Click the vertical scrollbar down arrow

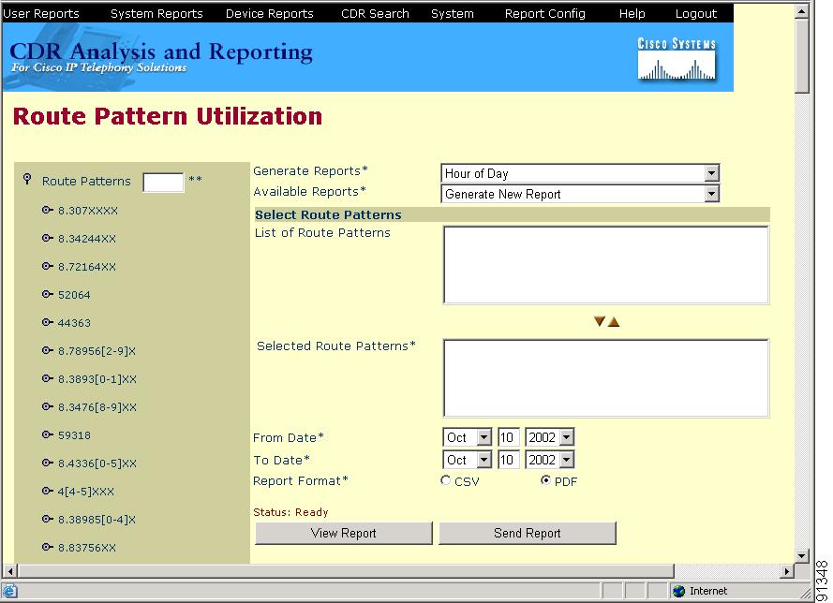pos(802,556)
